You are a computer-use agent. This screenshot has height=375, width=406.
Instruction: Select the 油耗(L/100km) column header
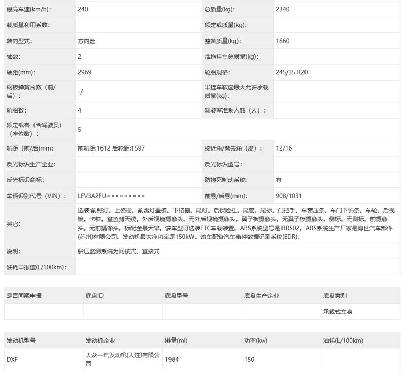point(343,341)
